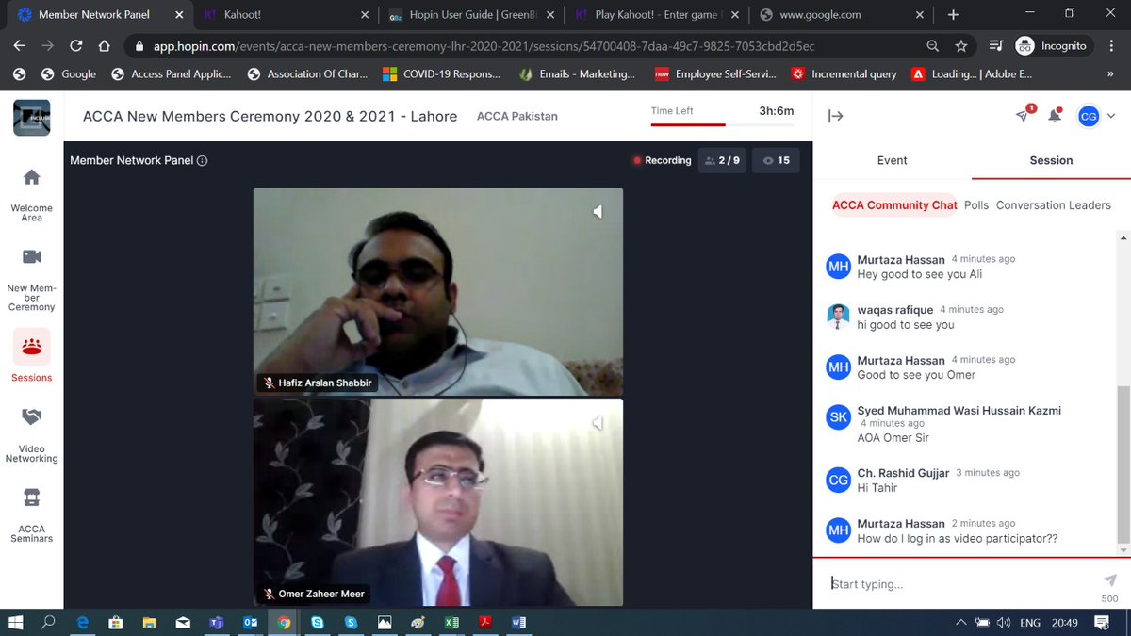This screenshot has width=1131, height=636.
Task: Open Word from the taskbar
Action: coord(518,622)
